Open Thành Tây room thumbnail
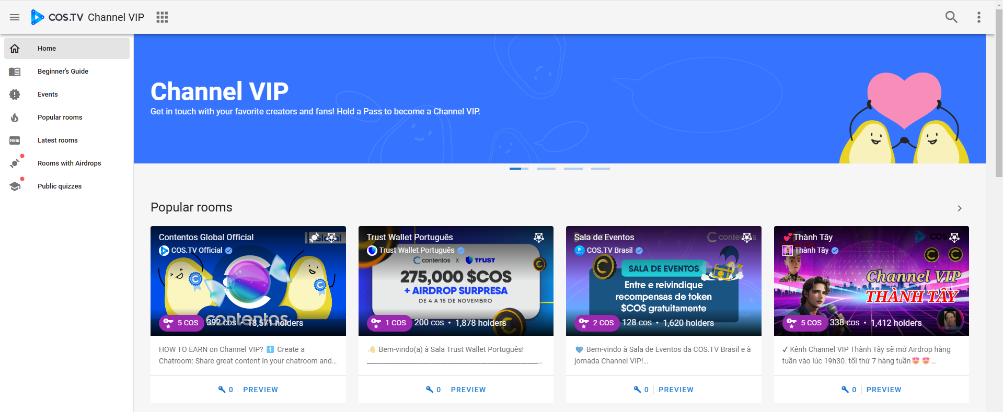 click(871, 281)
